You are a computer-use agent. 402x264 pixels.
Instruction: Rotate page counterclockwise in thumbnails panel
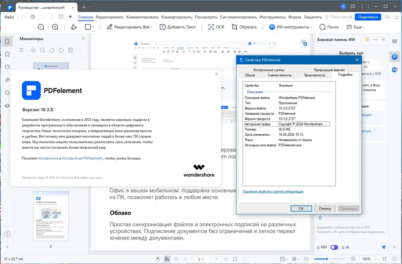[52, 50]
